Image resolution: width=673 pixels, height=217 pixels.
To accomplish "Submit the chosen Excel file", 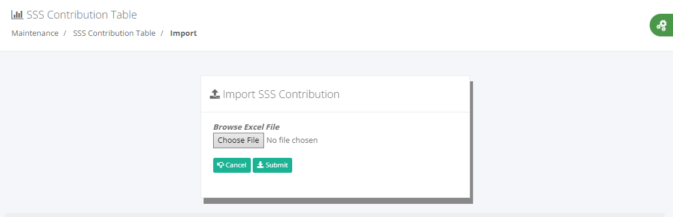I will tap(272, 165).
